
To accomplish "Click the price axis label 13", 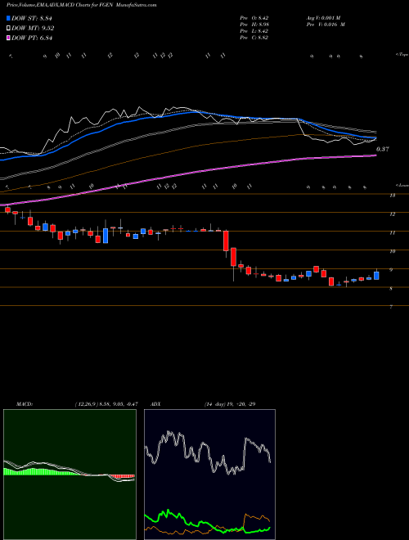I will coord(392,196).
